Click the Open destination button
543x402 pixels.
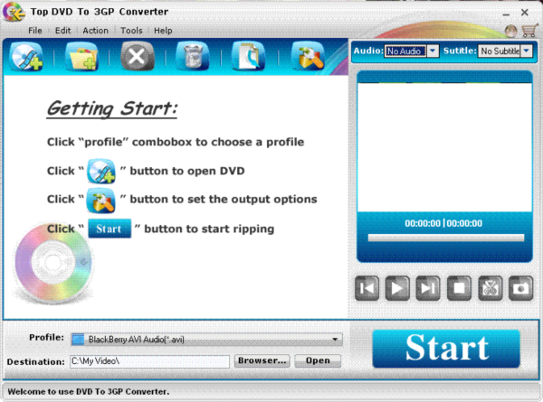click(x=318, y=360)
